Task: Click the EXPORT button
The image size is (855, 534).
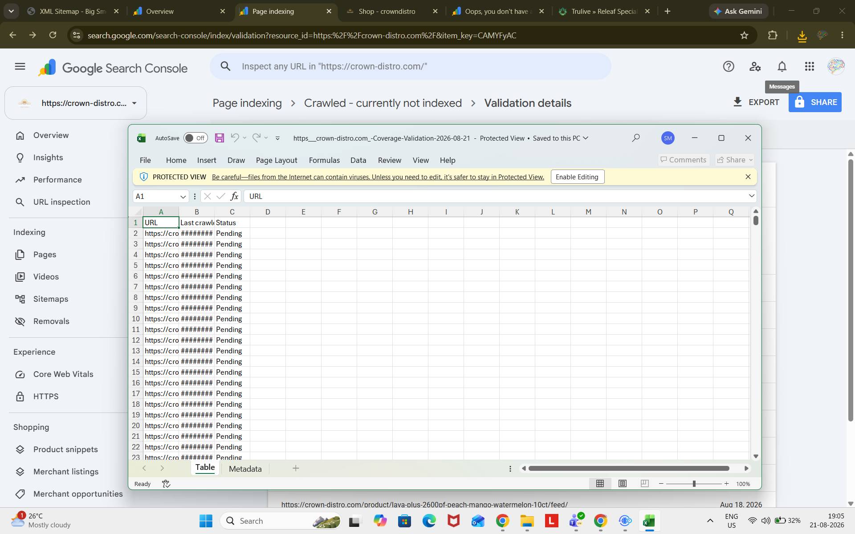Action: [756, 102]
